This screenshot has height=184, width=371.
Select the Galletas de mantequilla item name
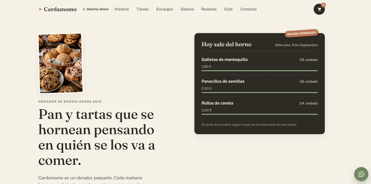click(224, 59)
